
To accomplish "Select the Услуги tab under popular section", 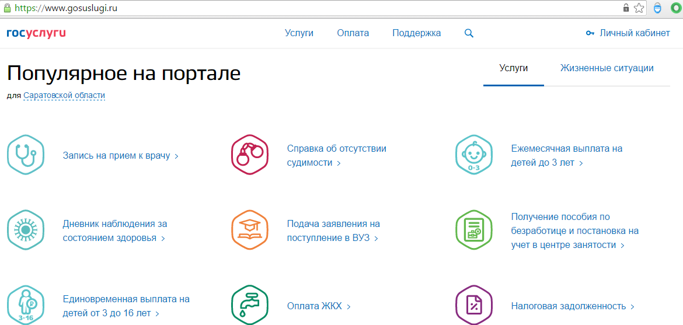I will pyautogui.click(x=514, y=68).
